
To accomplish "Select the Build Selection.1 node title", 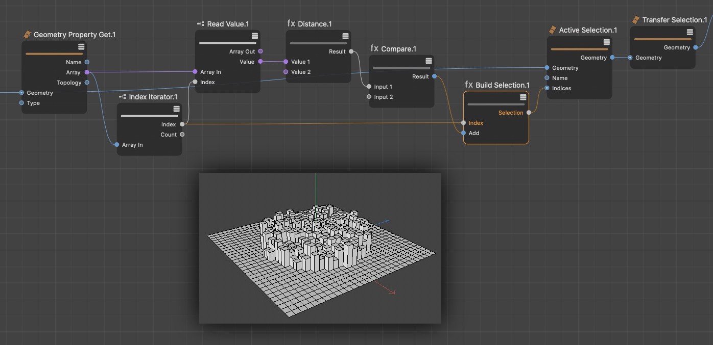I will pyautogui.click(x=503, y=85).
